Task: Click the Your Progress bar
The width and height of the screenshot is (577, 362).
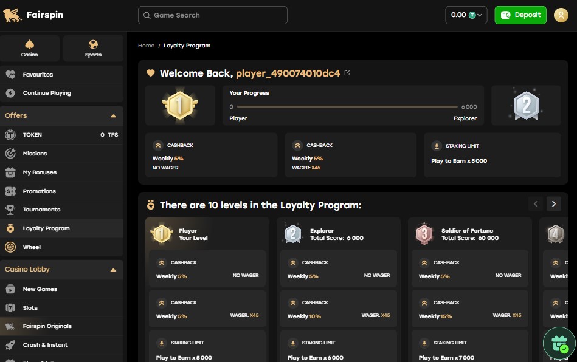Action: [x=347, y=107]
